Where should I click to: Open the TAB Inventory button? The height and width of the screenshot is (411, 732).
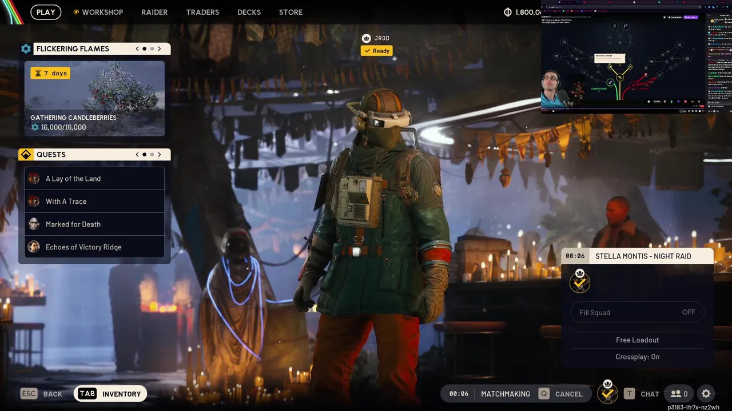pyautogui.click(x=110, y=394)
